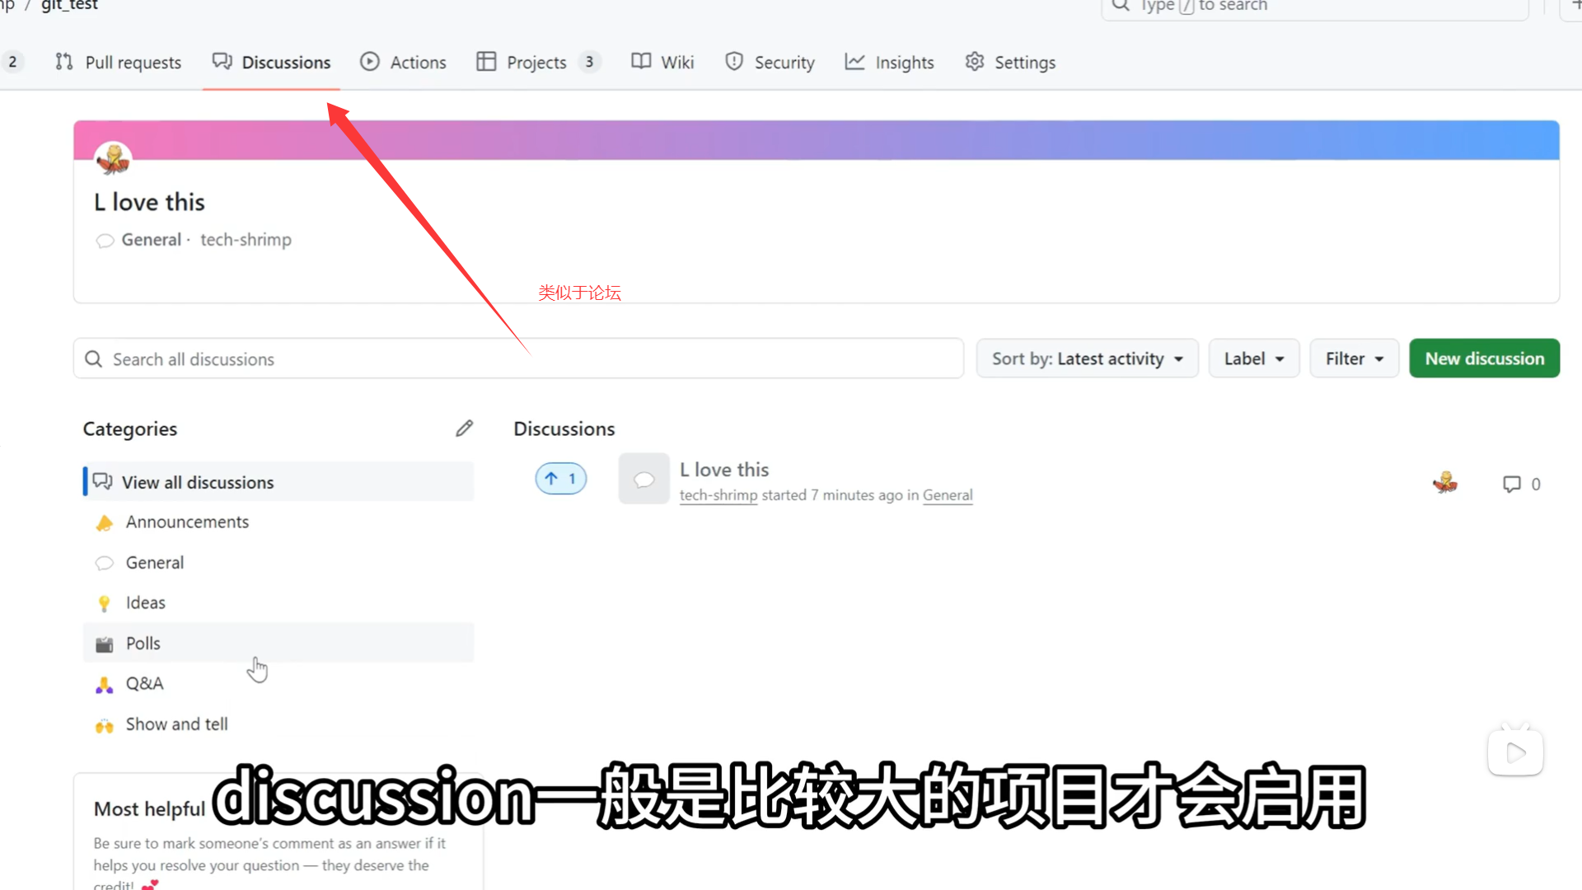The image size is (1582, 890).
Task: Select the Q&A category
Action: (145, 684)
